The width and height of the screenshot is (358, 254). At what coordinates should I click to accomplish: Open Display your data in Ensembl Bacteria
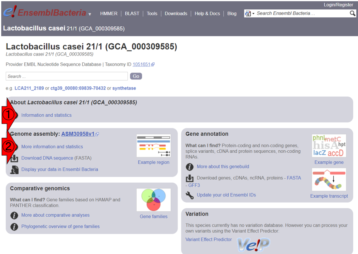coord(60,169)
